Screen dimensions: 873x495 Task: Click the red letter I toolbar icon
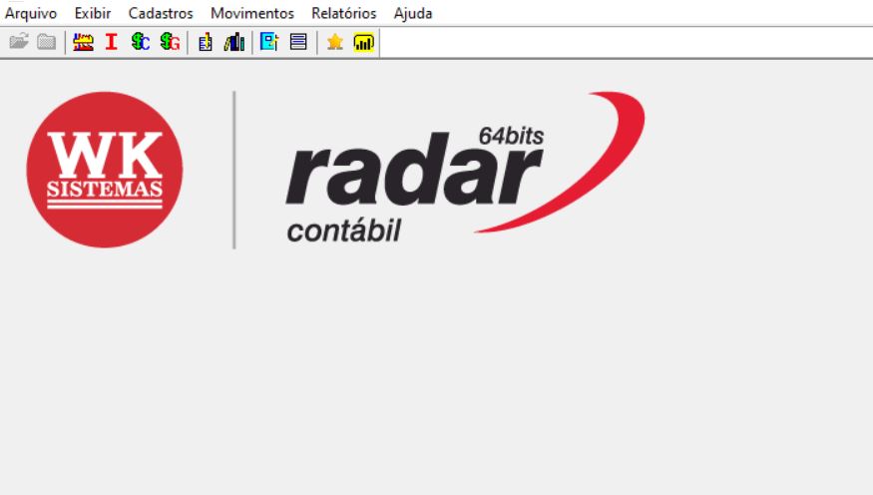coord(112,42)
